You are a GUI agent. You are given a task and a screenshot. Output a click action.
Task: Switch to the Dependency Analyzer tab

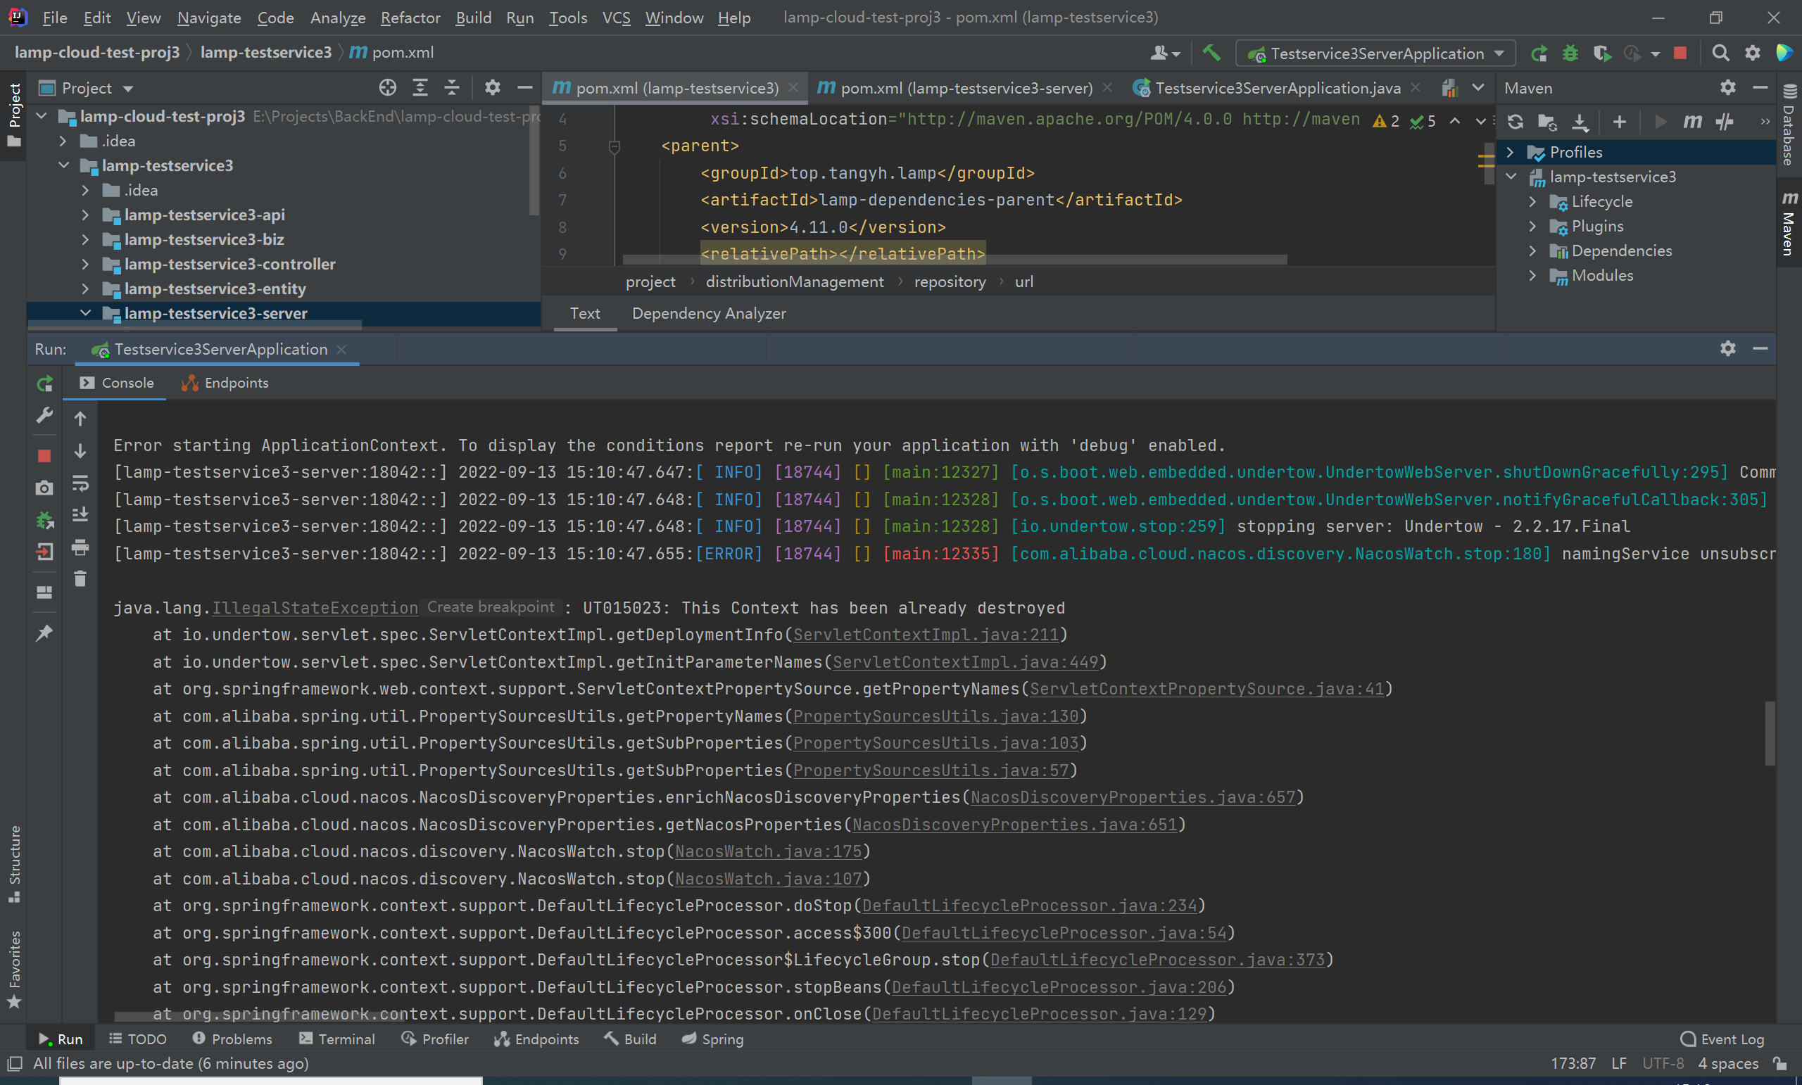(707, 312)
